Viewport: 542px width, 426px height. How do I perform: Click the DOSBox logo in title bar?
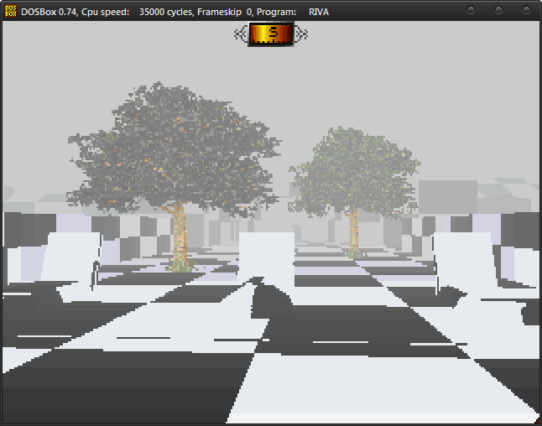[11, 11]
